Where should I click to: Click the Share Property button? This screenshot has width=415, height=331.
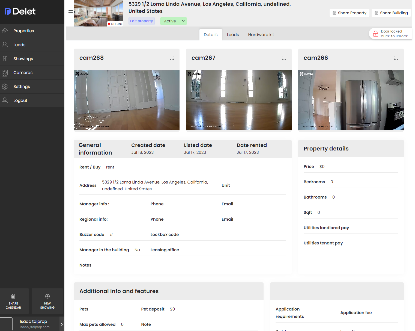pos(350,13)
